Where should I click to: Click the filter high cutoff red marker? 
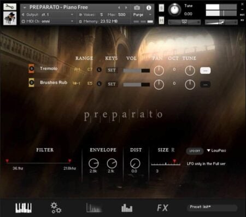tap(69, 161)
